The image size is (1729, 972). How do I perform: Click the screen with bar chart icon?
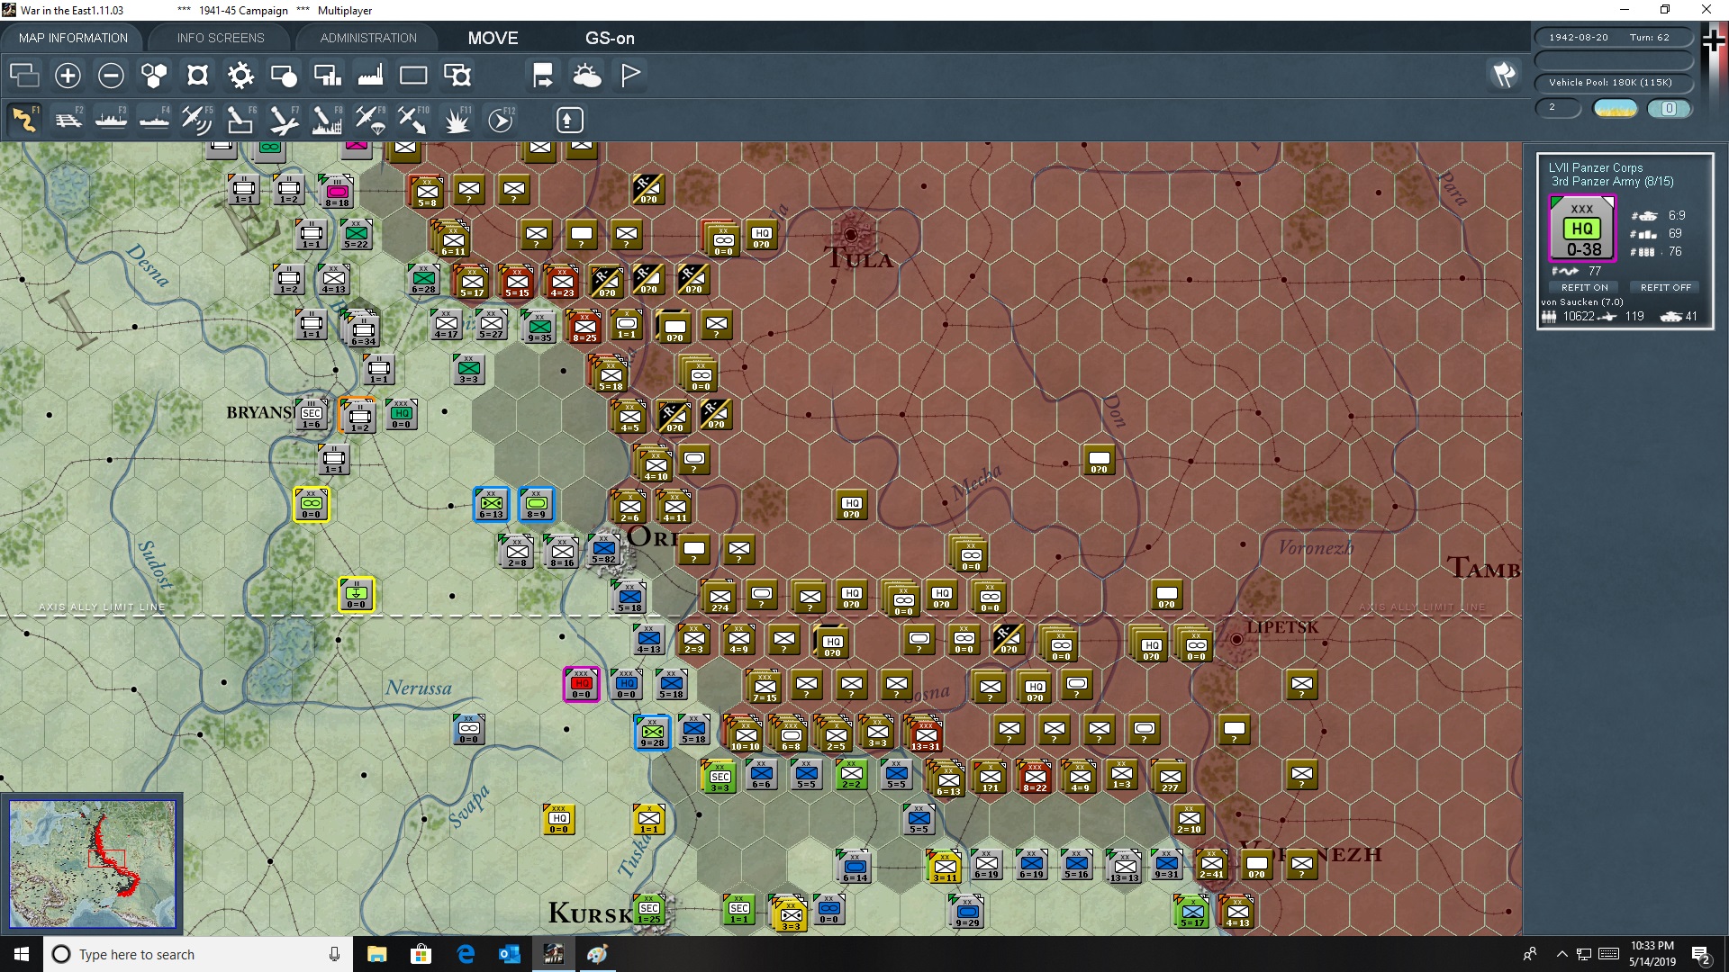[x=327, y=76]
